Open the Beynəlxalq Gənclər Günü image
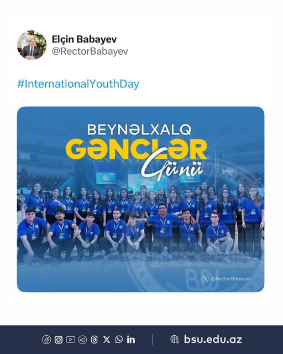Image resolution: width=283 pixels, height=354 pixels. pos(140,199)
